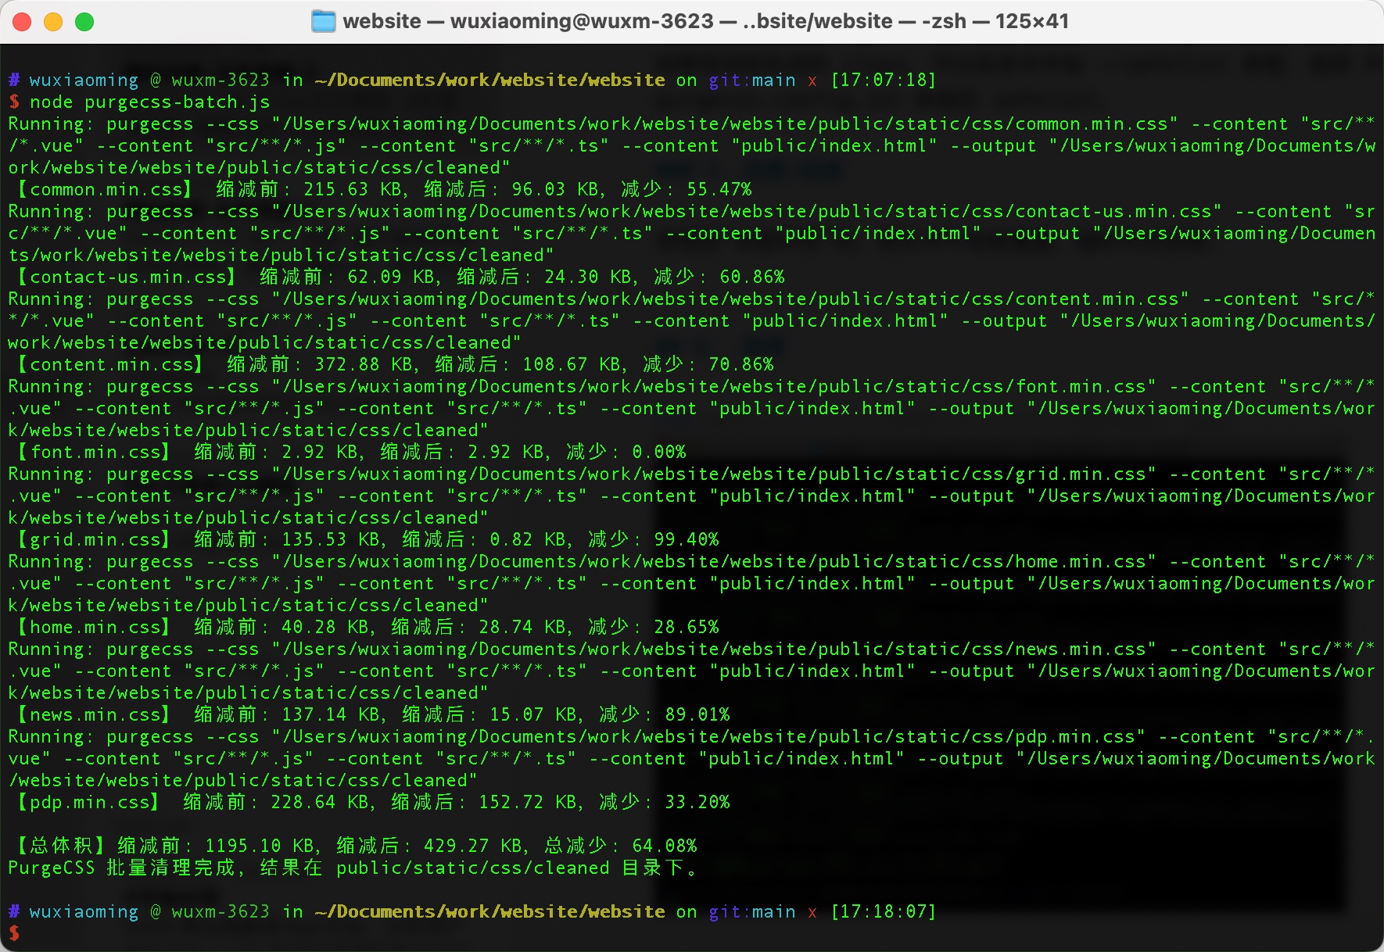
Task: Click the 【common.min.css】 result line
Action: pyautogui.click(x=383, y=190)
